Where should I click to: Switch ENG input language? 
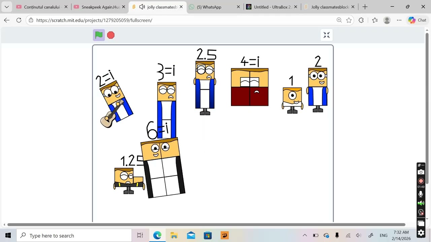pyautogui.click(x=384, y=236)
